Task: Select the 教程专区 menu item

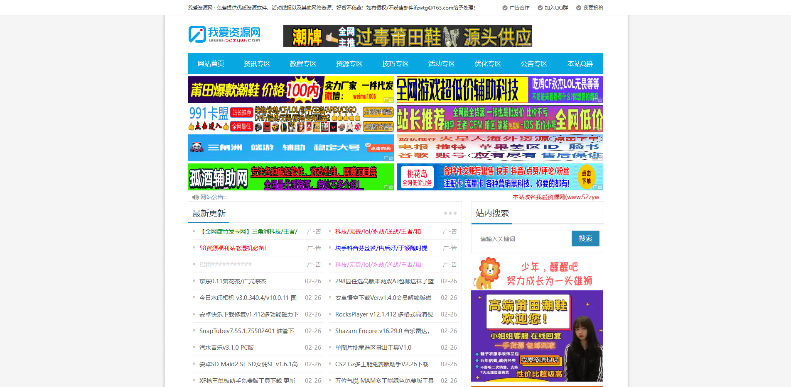Action: coord(302,63)
